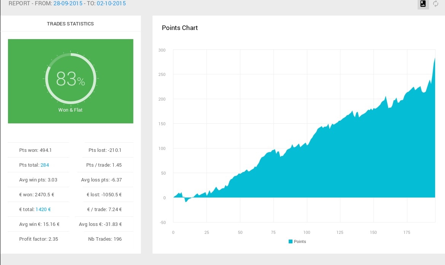
Task: Click the Won & Flat label
Action: click(x=70, y=110)
